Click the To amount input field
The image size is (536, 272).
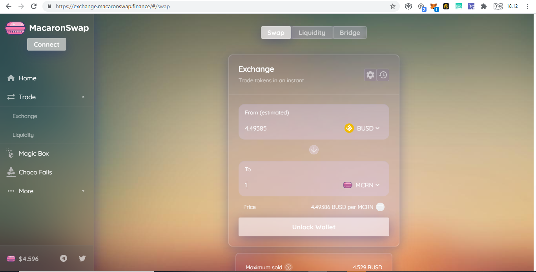click(290, 185)
